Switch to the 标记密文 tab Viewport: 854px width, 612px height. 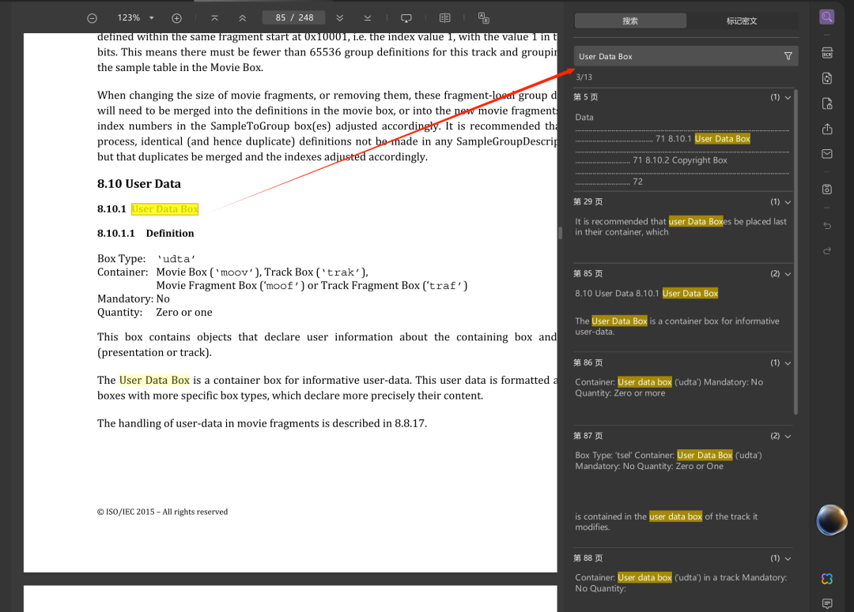(742, 21)
